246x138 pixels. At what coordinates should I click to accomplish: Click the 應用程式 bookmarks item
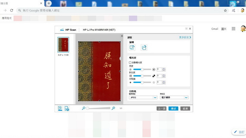(x=7, y=18)
